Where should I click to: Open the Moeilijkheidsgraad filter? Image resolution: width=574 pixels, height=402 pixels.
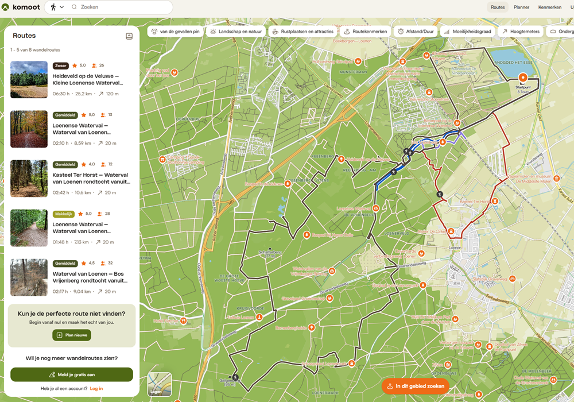pyautogui.click(x=467, y=32)
